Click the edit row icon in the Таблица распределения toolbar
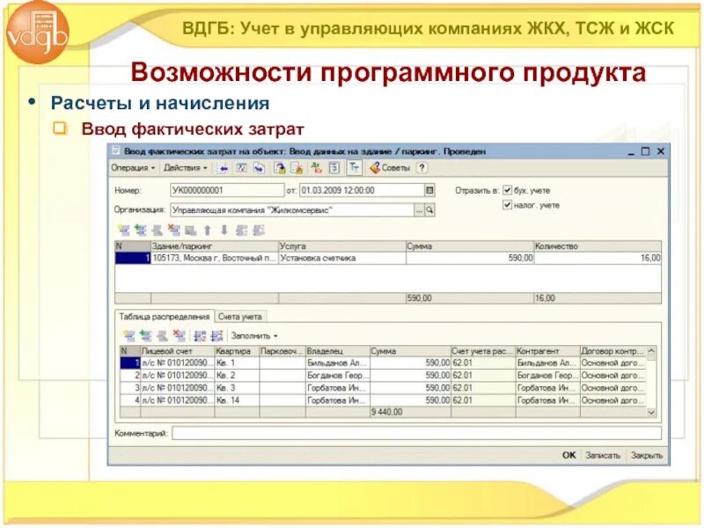This screenshot has height=528, width=704. (x=163, y=335)
